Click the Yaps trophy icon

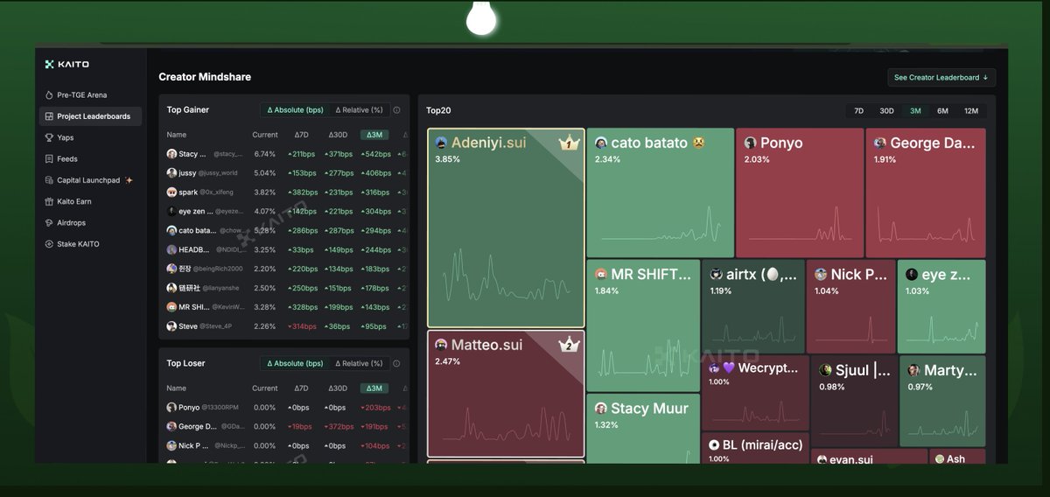[49, 137]
